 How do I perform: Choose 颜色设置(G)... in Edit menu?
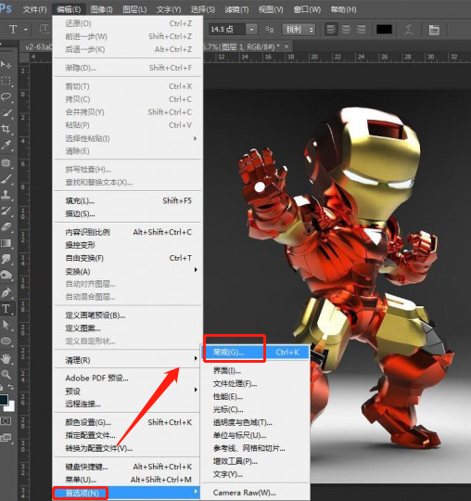click(x=128, y=422)
